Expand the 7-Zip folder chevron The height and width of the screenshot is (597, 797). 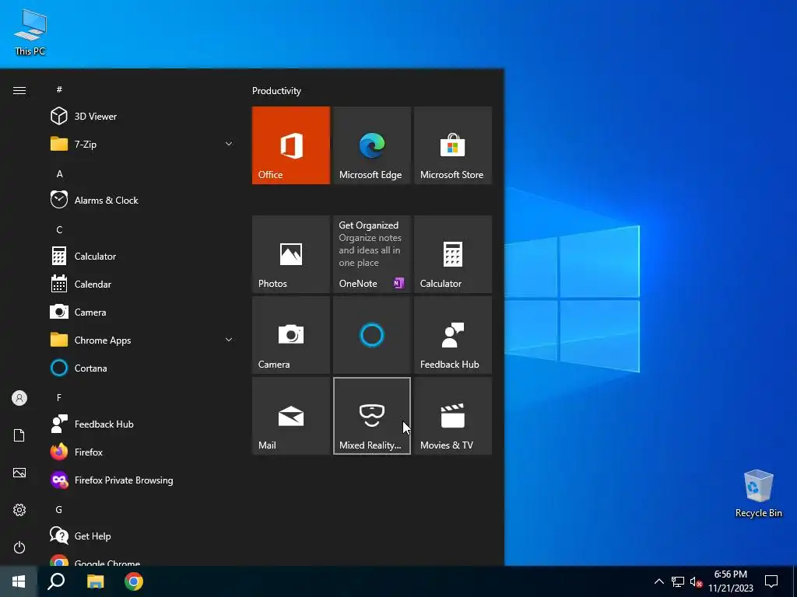pos(229,144)
